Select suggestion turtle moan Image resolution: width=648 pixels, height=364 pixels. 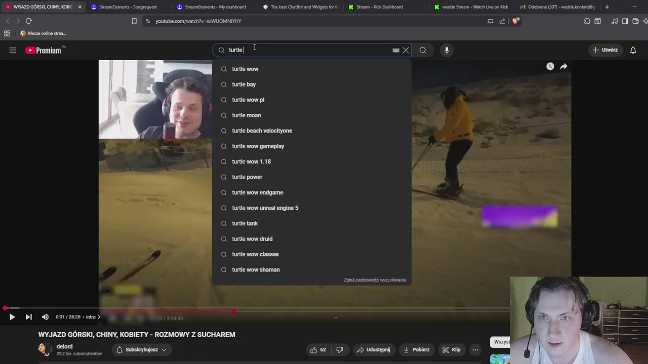[311, 115]
